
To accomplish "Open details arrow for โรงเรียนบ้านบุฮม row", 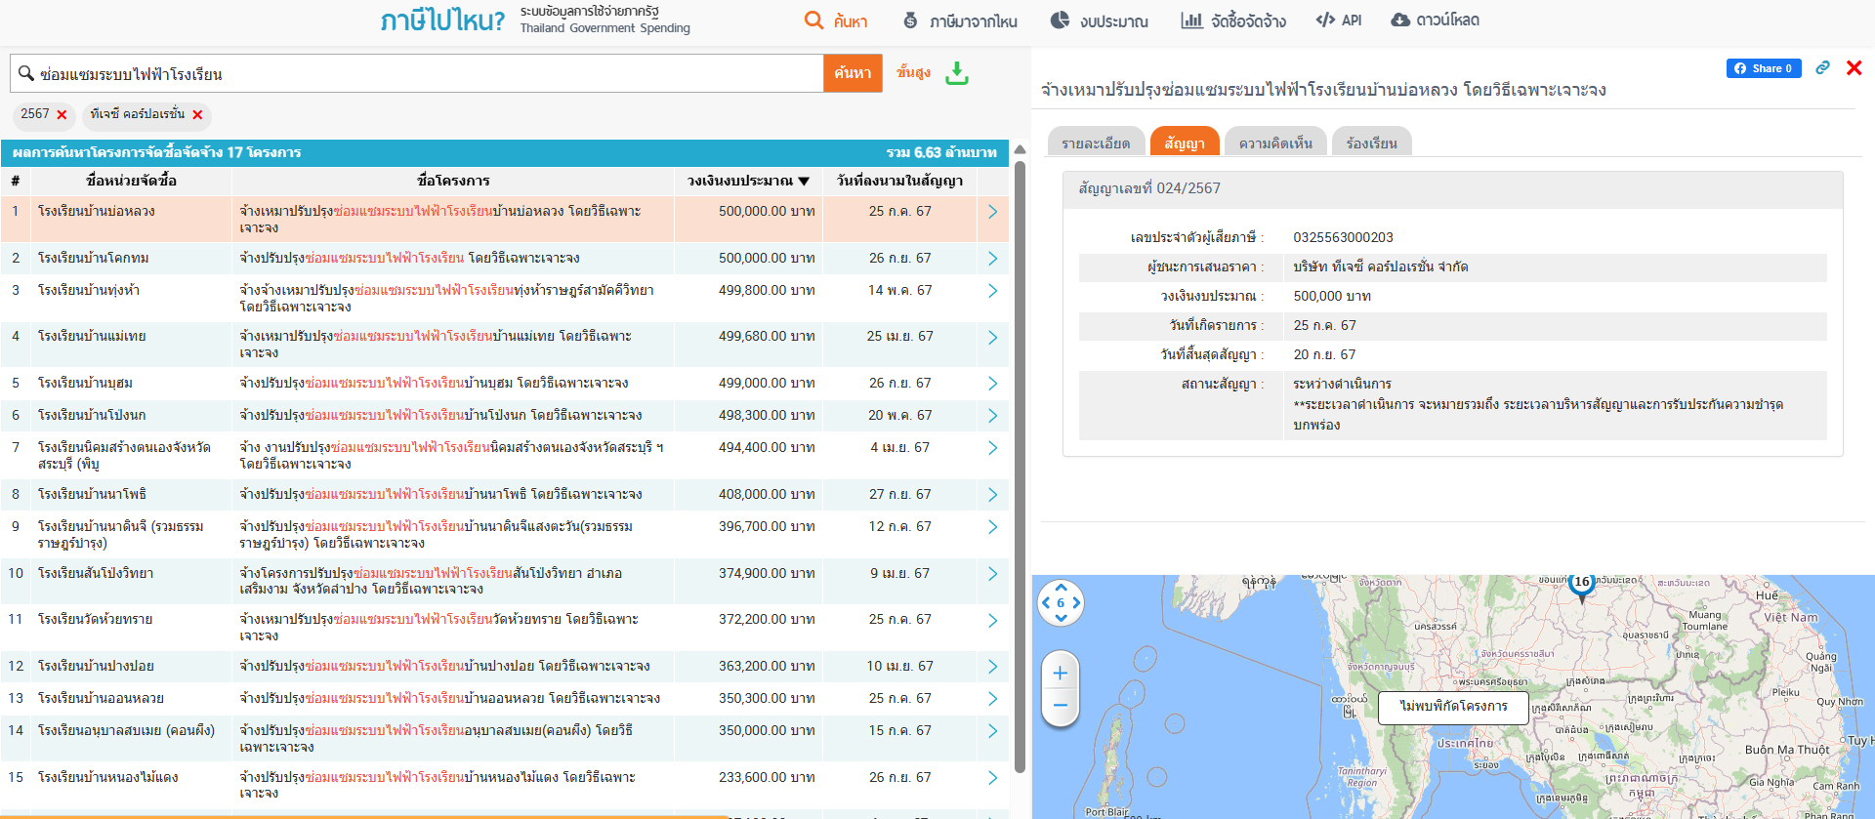I will 992,384.
